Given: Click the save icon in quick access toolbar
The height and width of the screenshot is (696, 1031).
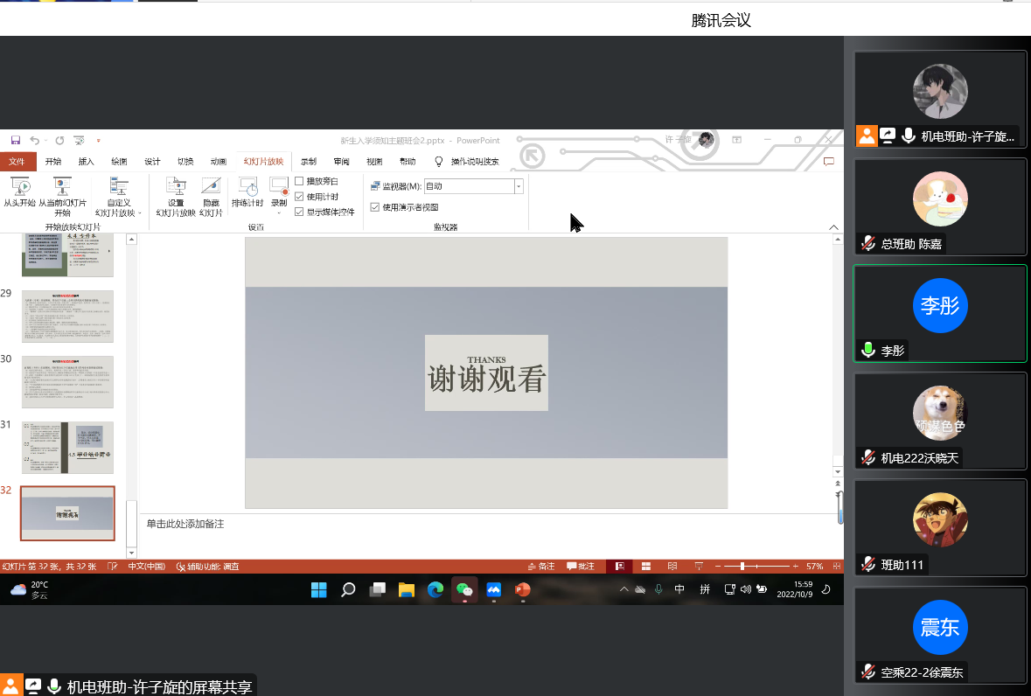Looking at the screenshot, I should 15,140.
